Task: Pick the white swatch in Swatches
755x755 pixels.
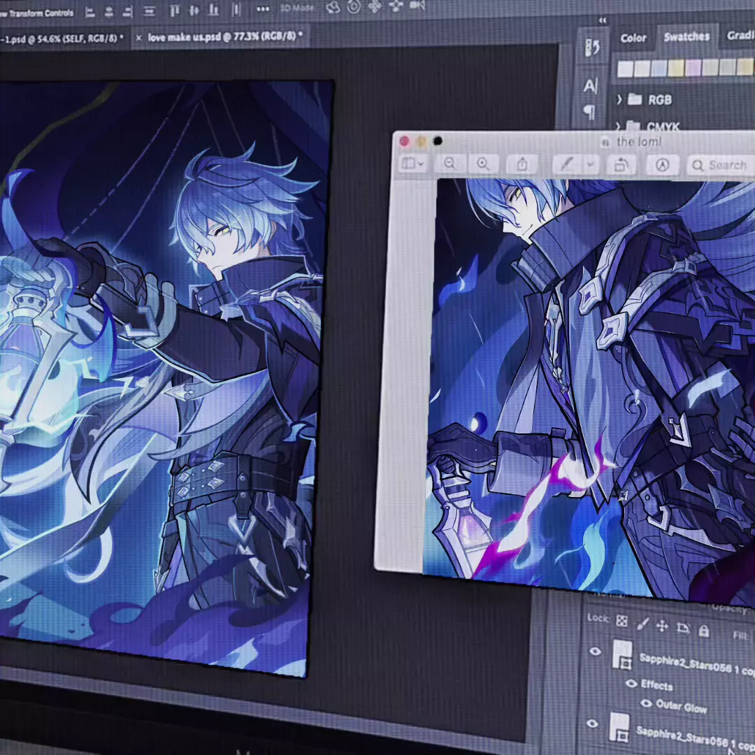Action: point(625,69)
